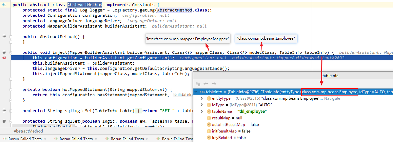The height and width of the screenshot is (142, 393).
Task: Follow the Navigate link on entityType row
Action: pyautogui.click(x=332, y=98)
